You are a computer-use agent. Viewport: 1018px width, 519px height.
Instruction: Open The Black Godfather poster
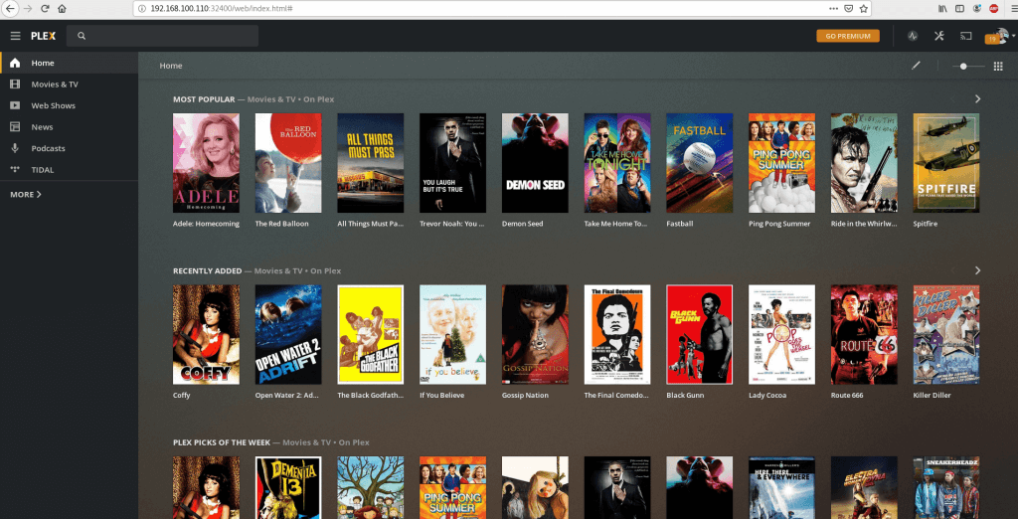tap(371, 334)
